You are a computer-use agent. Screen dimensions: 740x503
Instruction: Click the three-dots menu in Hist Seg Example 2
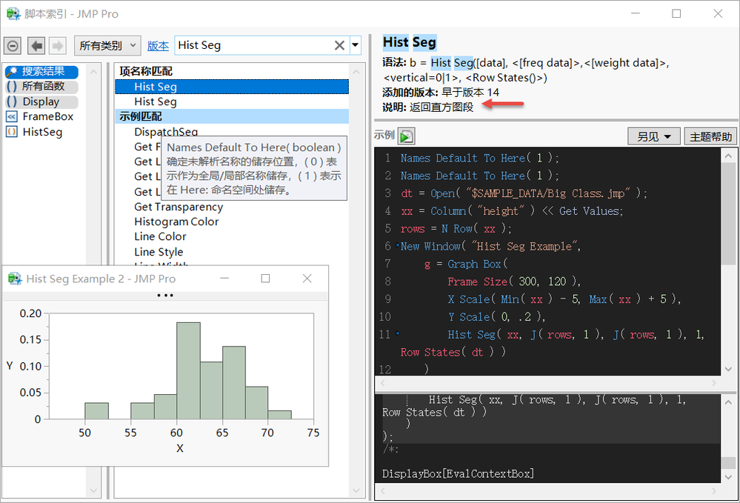point(165,296)
